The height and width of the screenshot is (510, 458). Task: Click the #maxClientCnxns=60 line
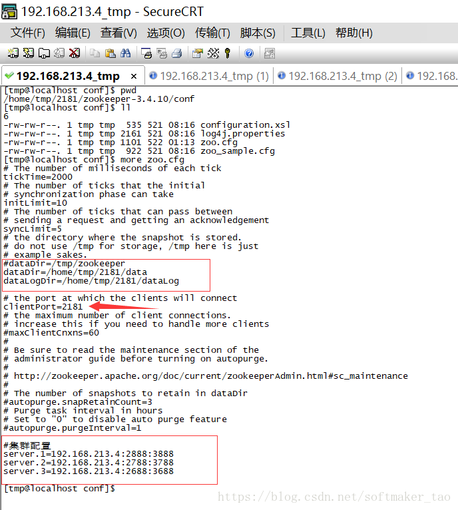[51, 333]
